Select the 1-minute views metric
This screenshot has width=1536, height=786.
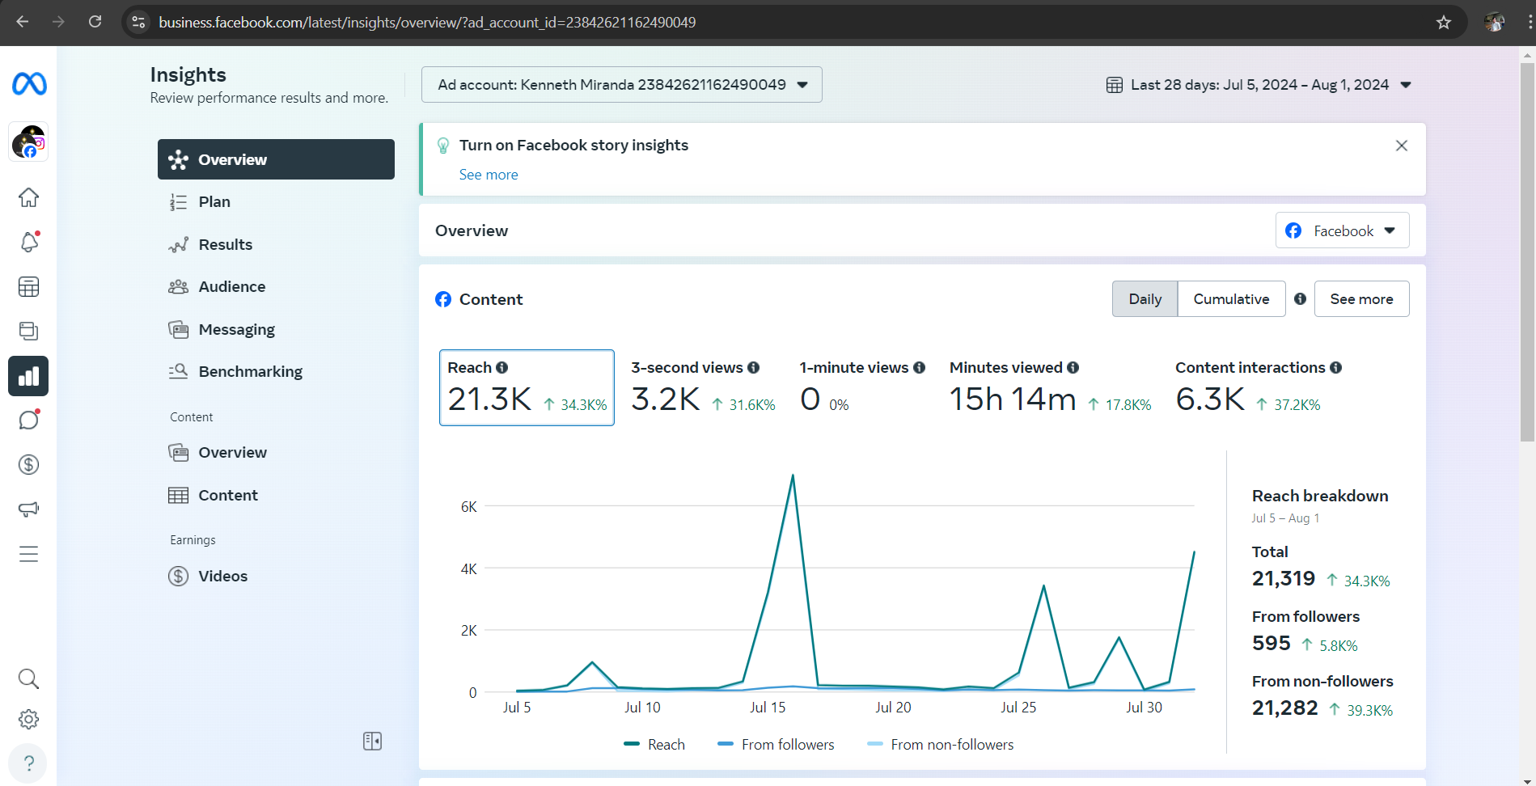point(862,387)
